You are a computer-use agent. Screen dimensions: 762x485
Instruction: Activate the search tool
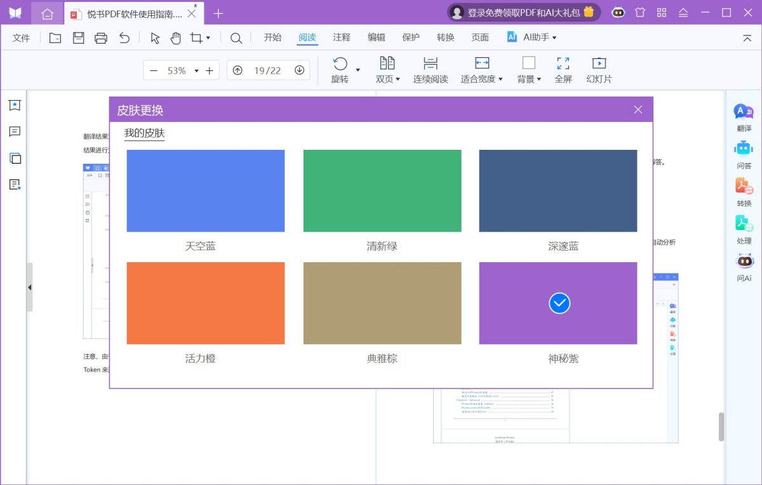coord(236,37)
